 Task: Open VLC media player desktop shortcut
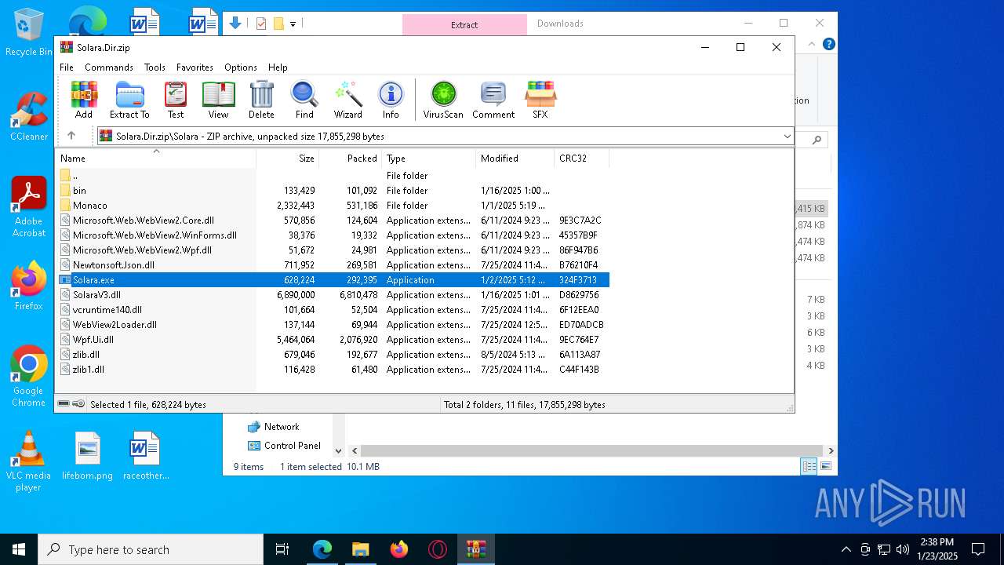(29, 461)
